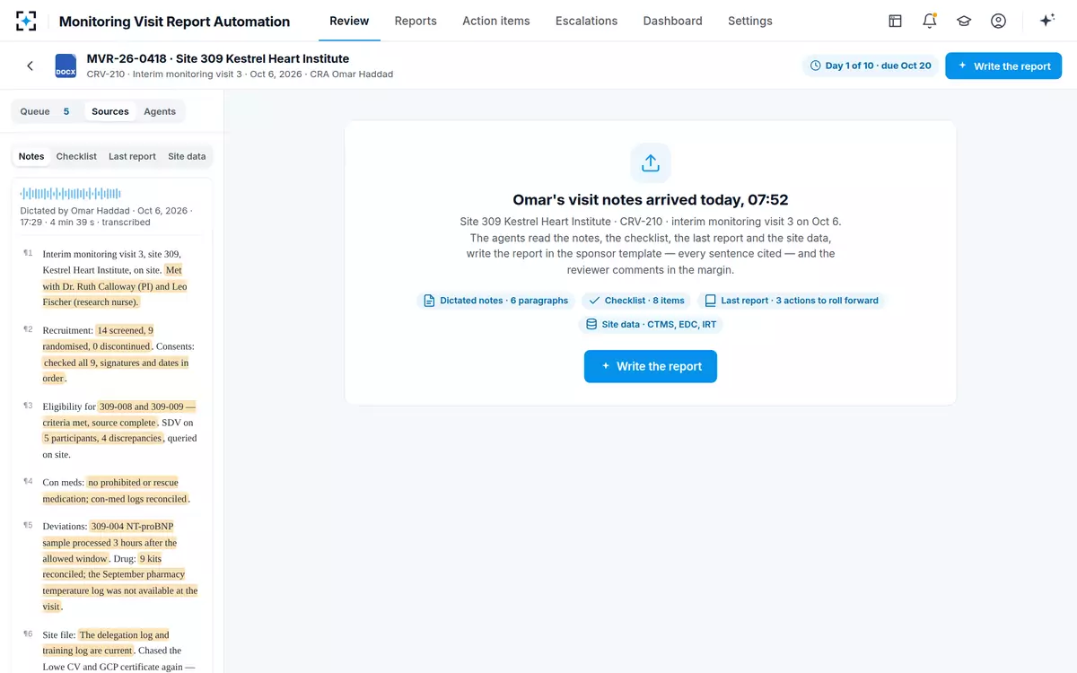1077x673 pixels.
Task: Open the graduation cap learning icon
Action: [x=964, y=21]
